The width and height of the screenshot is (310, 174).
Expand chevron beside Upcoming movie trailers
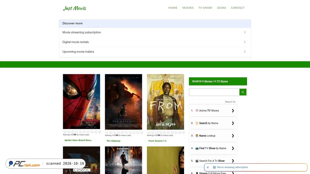coord(245,52)
